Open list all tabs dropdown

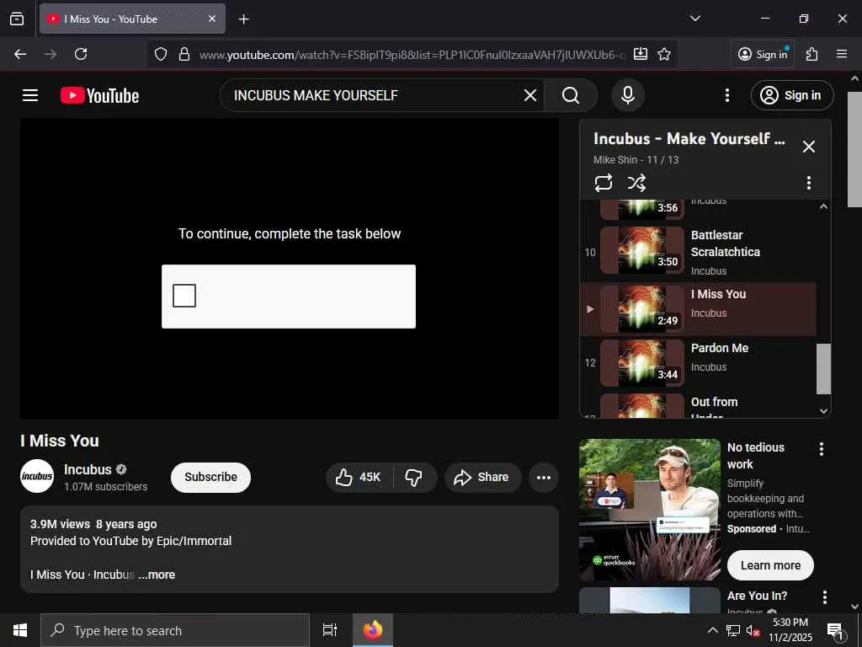pyautogui.click(x=694, y=19)
